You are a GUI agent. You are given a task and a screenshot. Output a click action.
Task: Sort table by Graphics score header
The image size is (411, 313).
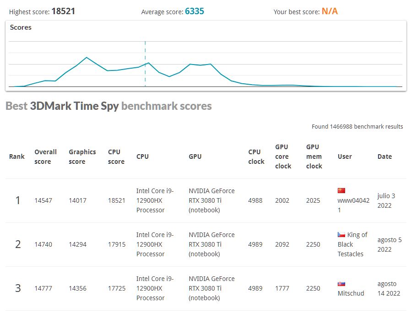click(x=82, y=157)
